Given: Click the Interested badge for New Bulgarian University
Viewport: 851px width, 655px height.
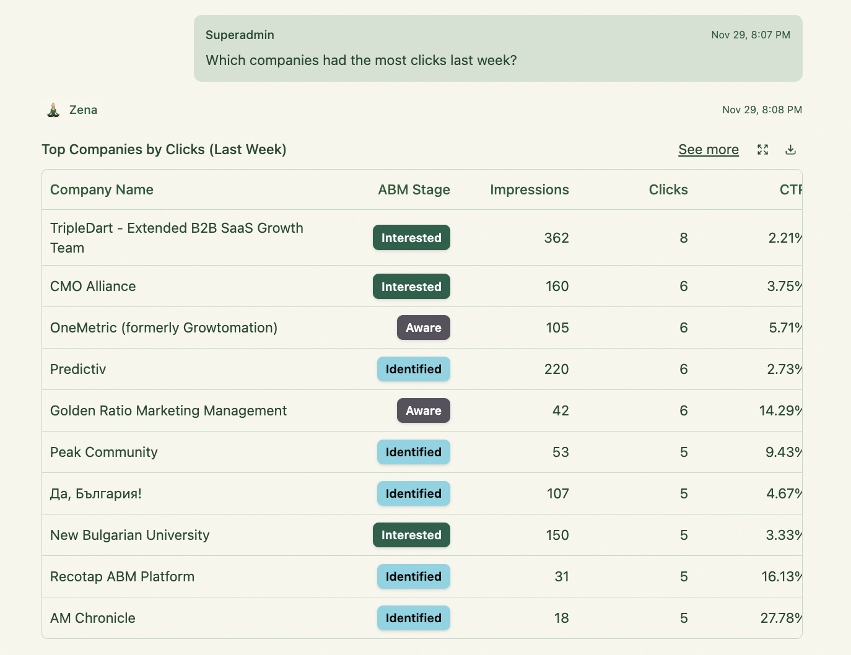Looking at the screenshot, I should click(411, 535).
